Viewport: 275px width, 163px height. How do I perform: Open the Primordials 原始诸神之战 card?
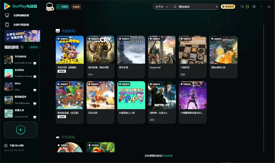(x=223, y=57)
